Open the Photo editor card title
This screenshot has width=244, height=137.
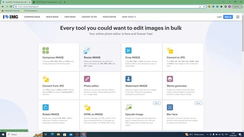coord(91,86)
